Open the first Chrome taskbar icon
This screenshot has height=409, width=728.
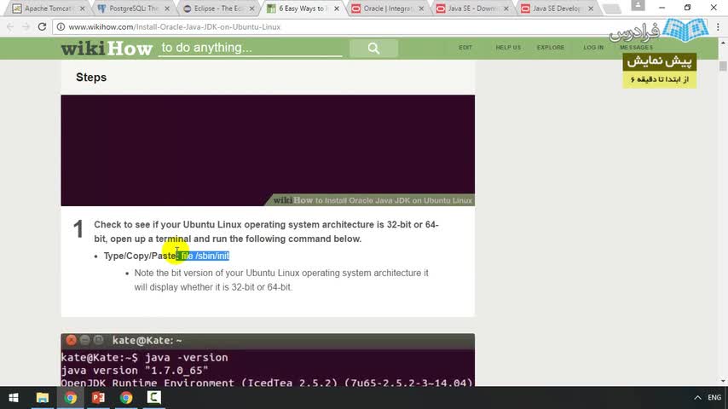[x=71, y=398]
